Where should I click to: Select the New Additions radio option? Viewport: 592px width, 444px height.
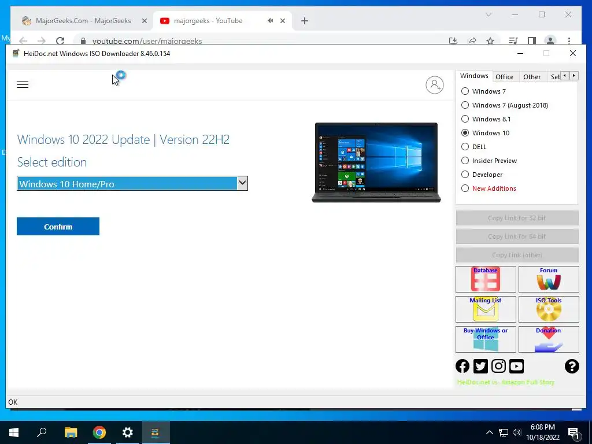(489, 188)
